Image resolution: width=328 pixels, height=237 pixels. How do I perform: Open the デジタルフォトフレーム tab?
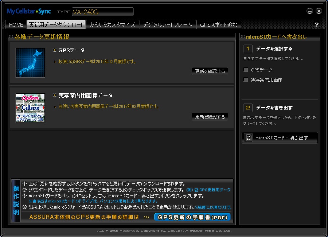click(x=168, y=24)
